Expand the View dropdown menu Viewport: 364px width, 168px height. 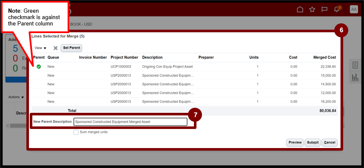tap(40, 48)
